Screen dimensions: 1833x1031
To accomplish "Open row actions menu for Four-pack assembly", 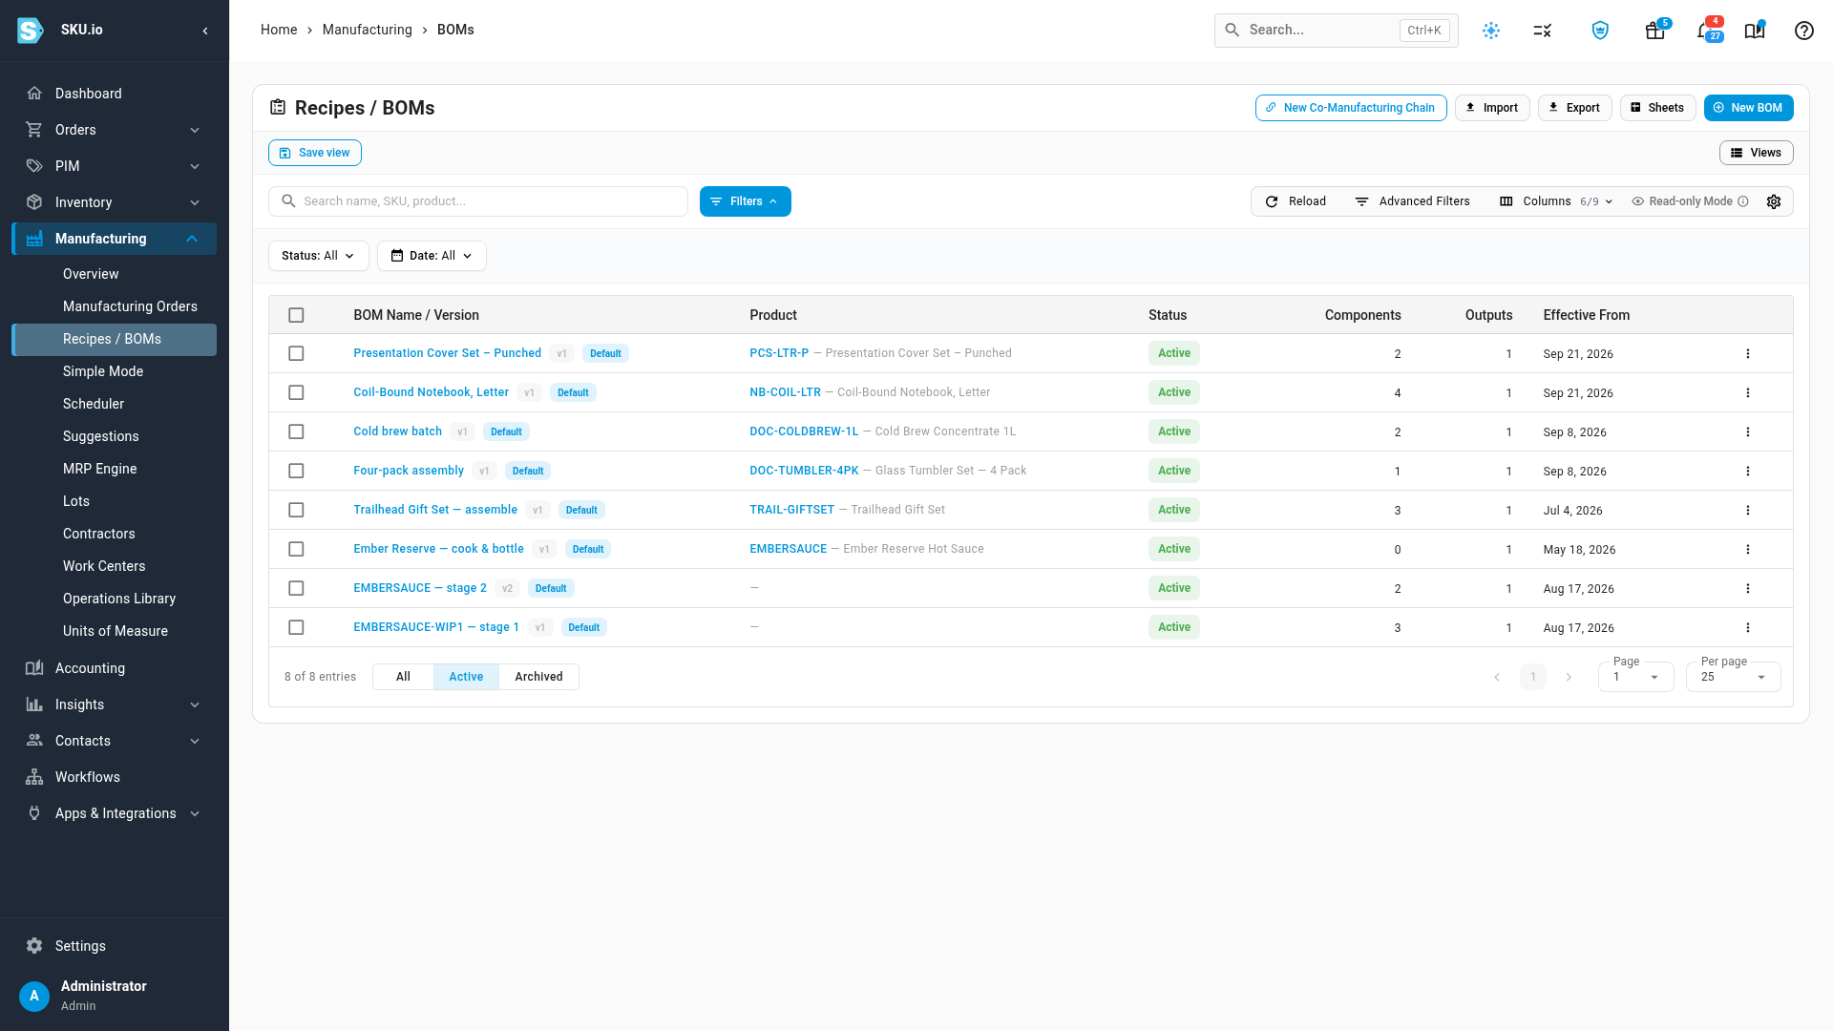I will coord(1748,471).
